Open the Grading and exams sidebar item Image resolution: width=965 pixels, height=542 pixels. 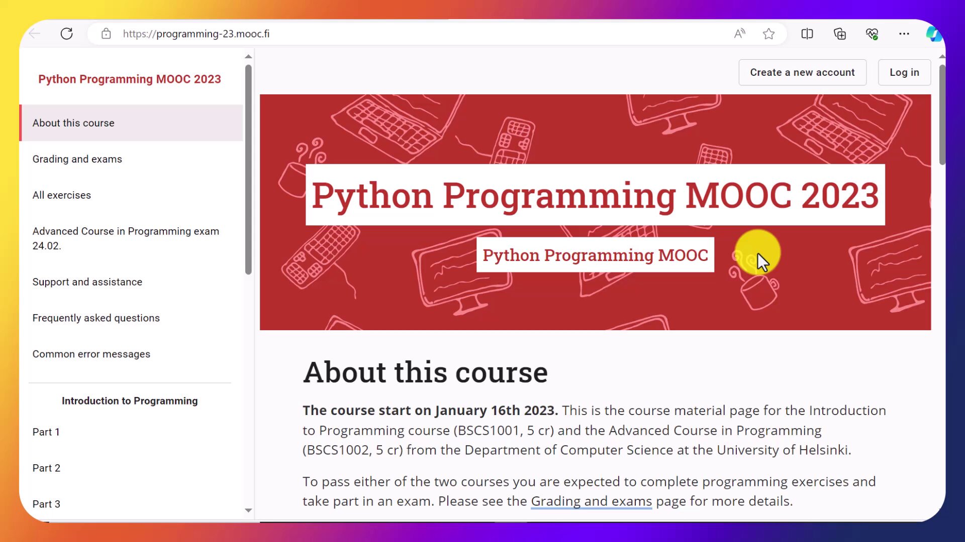[x=77, y=159]
